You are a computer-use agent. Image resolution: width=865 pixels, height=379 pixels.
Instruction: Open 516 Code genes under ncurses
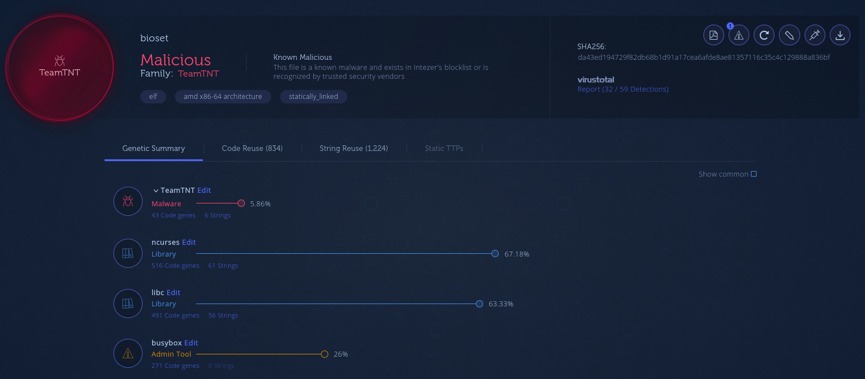(175, 266)
